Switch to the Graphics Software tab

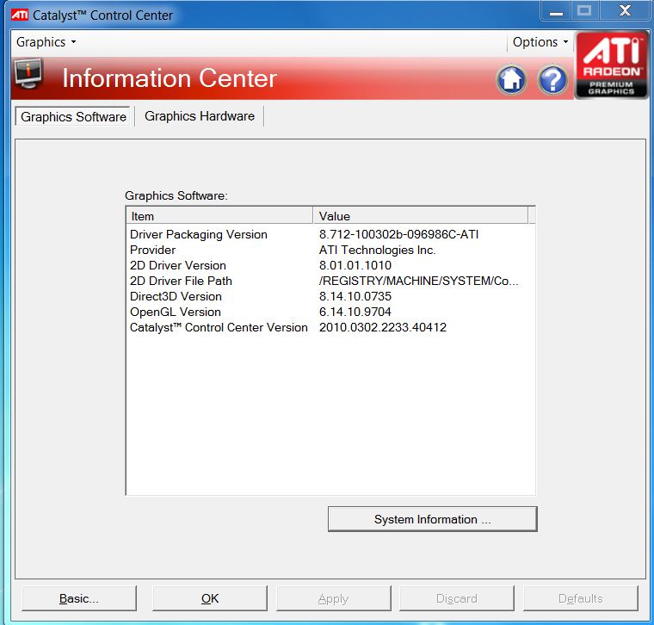(x=73, y=116)
